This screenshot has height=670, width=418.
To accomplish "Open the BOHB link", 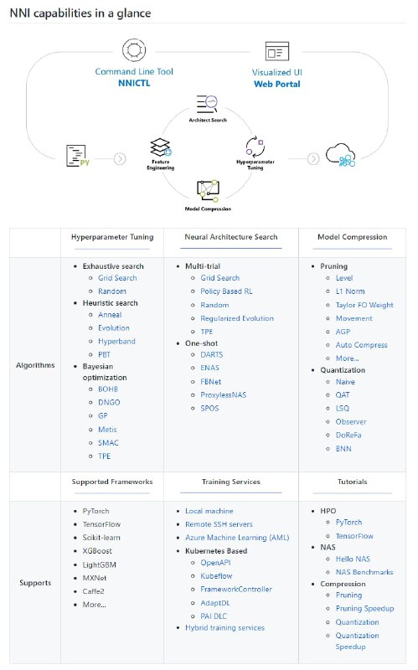I will coord(108,389).
